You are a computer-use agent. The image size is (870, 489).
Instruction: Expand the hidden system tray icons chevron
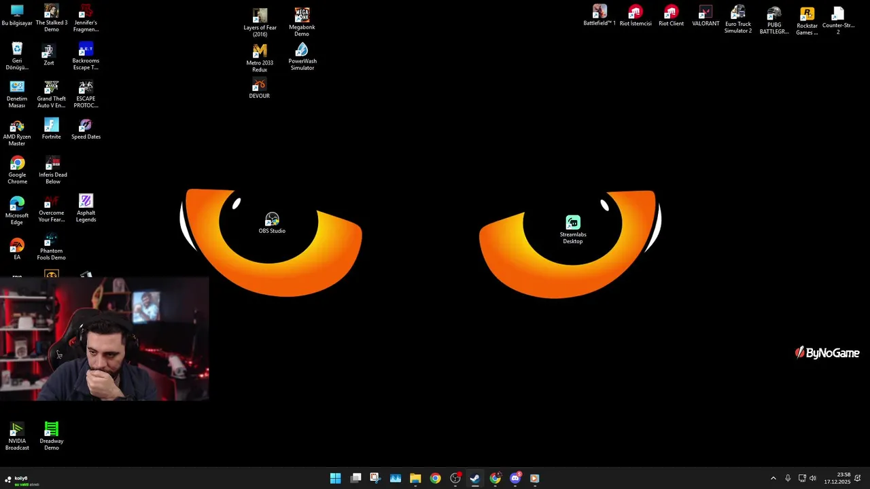click(x=773, y=478)
